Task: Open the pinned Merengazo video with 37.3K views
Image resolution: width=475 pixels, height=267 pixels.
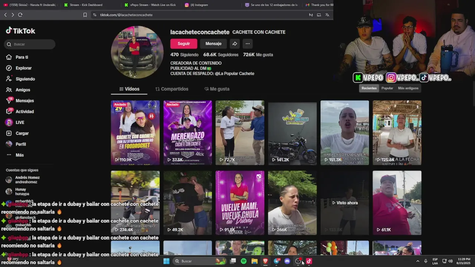Action: point(187,133)
